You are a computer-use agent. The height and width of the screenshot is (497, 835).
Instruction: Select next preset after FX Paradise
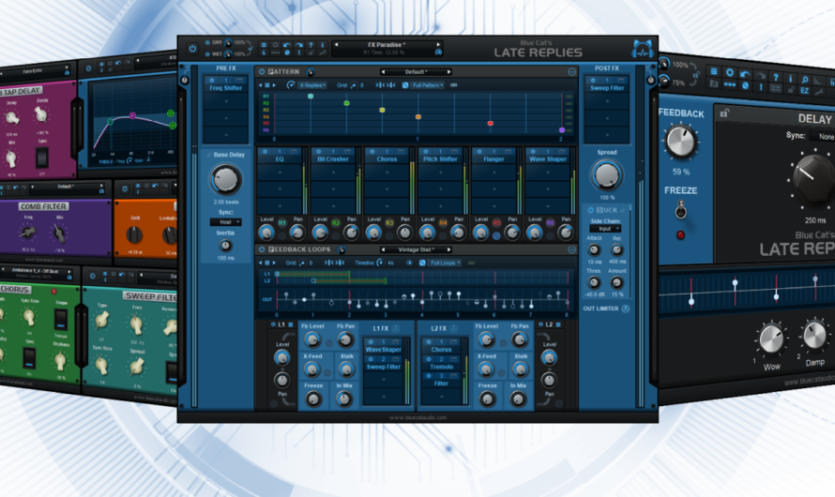(438, 45)
